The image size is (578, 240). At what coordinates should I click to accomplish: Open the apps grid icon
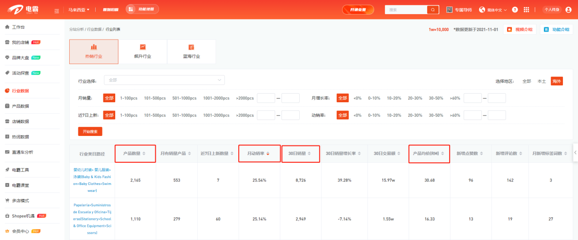(x=527, y=10)
